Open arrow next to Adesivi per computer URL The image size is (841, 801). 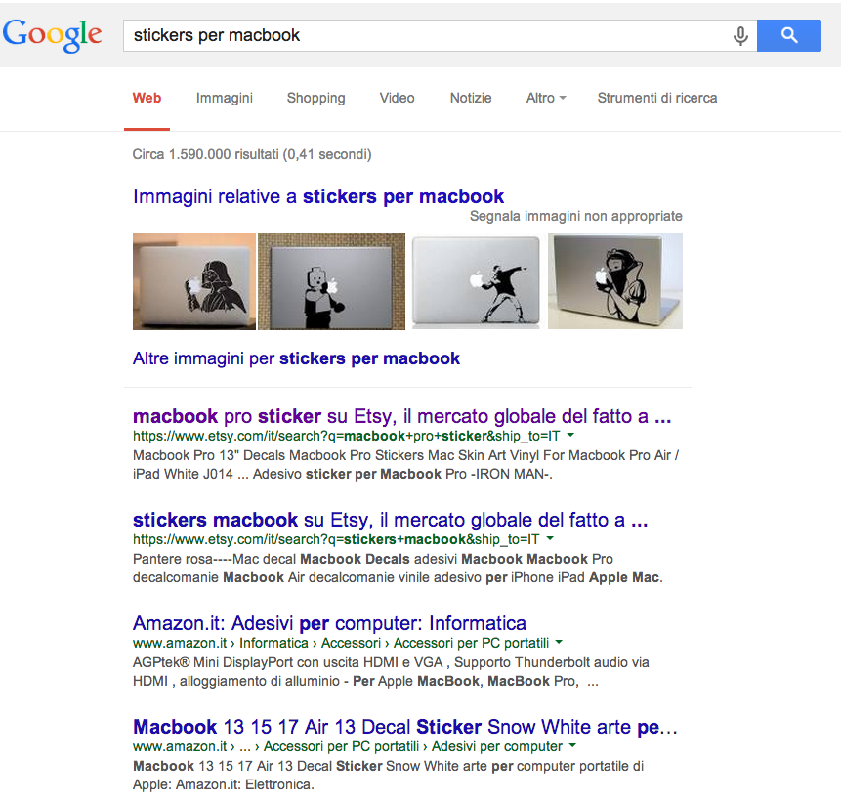pyautogui.click(x=572, y=745)
